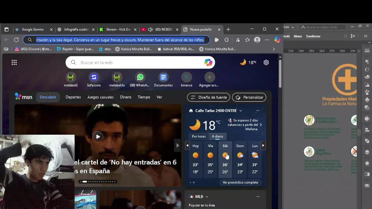Open Illustrator Brushes panel icon
372x209 pixels.
pos(367,92)
